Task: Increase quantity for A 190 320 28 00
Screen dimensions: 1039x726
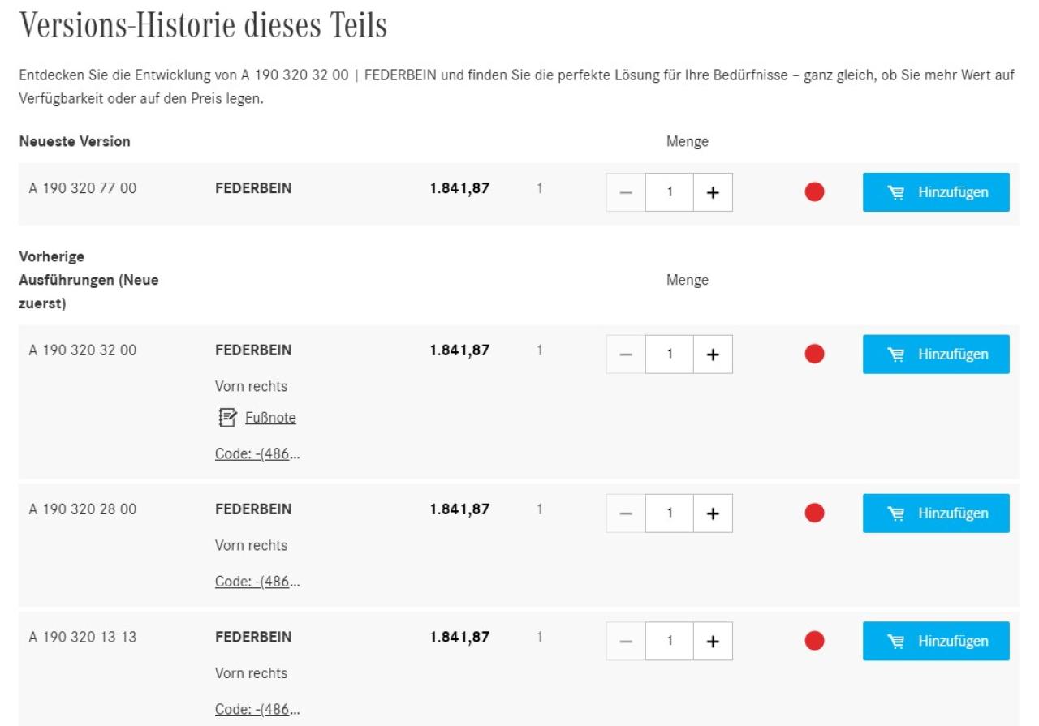Action: 713,513
